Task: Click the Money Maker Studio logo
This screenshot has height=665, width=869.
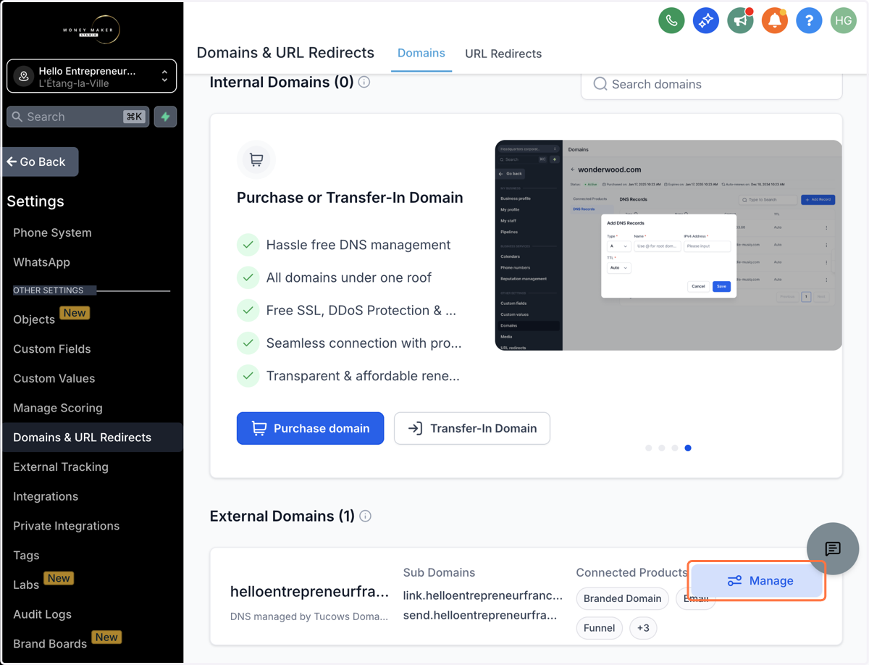Action: 91,30
